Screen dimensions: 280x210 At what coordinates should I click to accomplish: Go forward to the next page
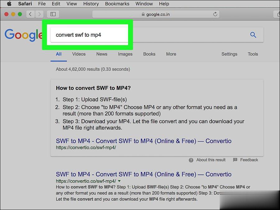(39, 14)
